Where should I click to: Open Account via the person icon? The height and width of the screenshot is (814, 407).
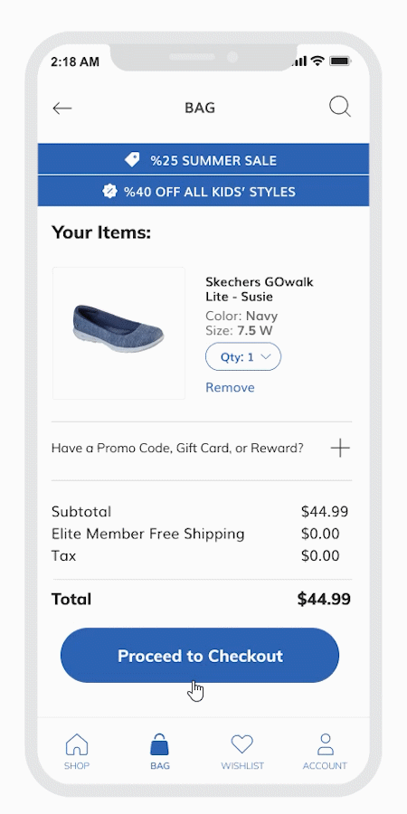point(325,744)
